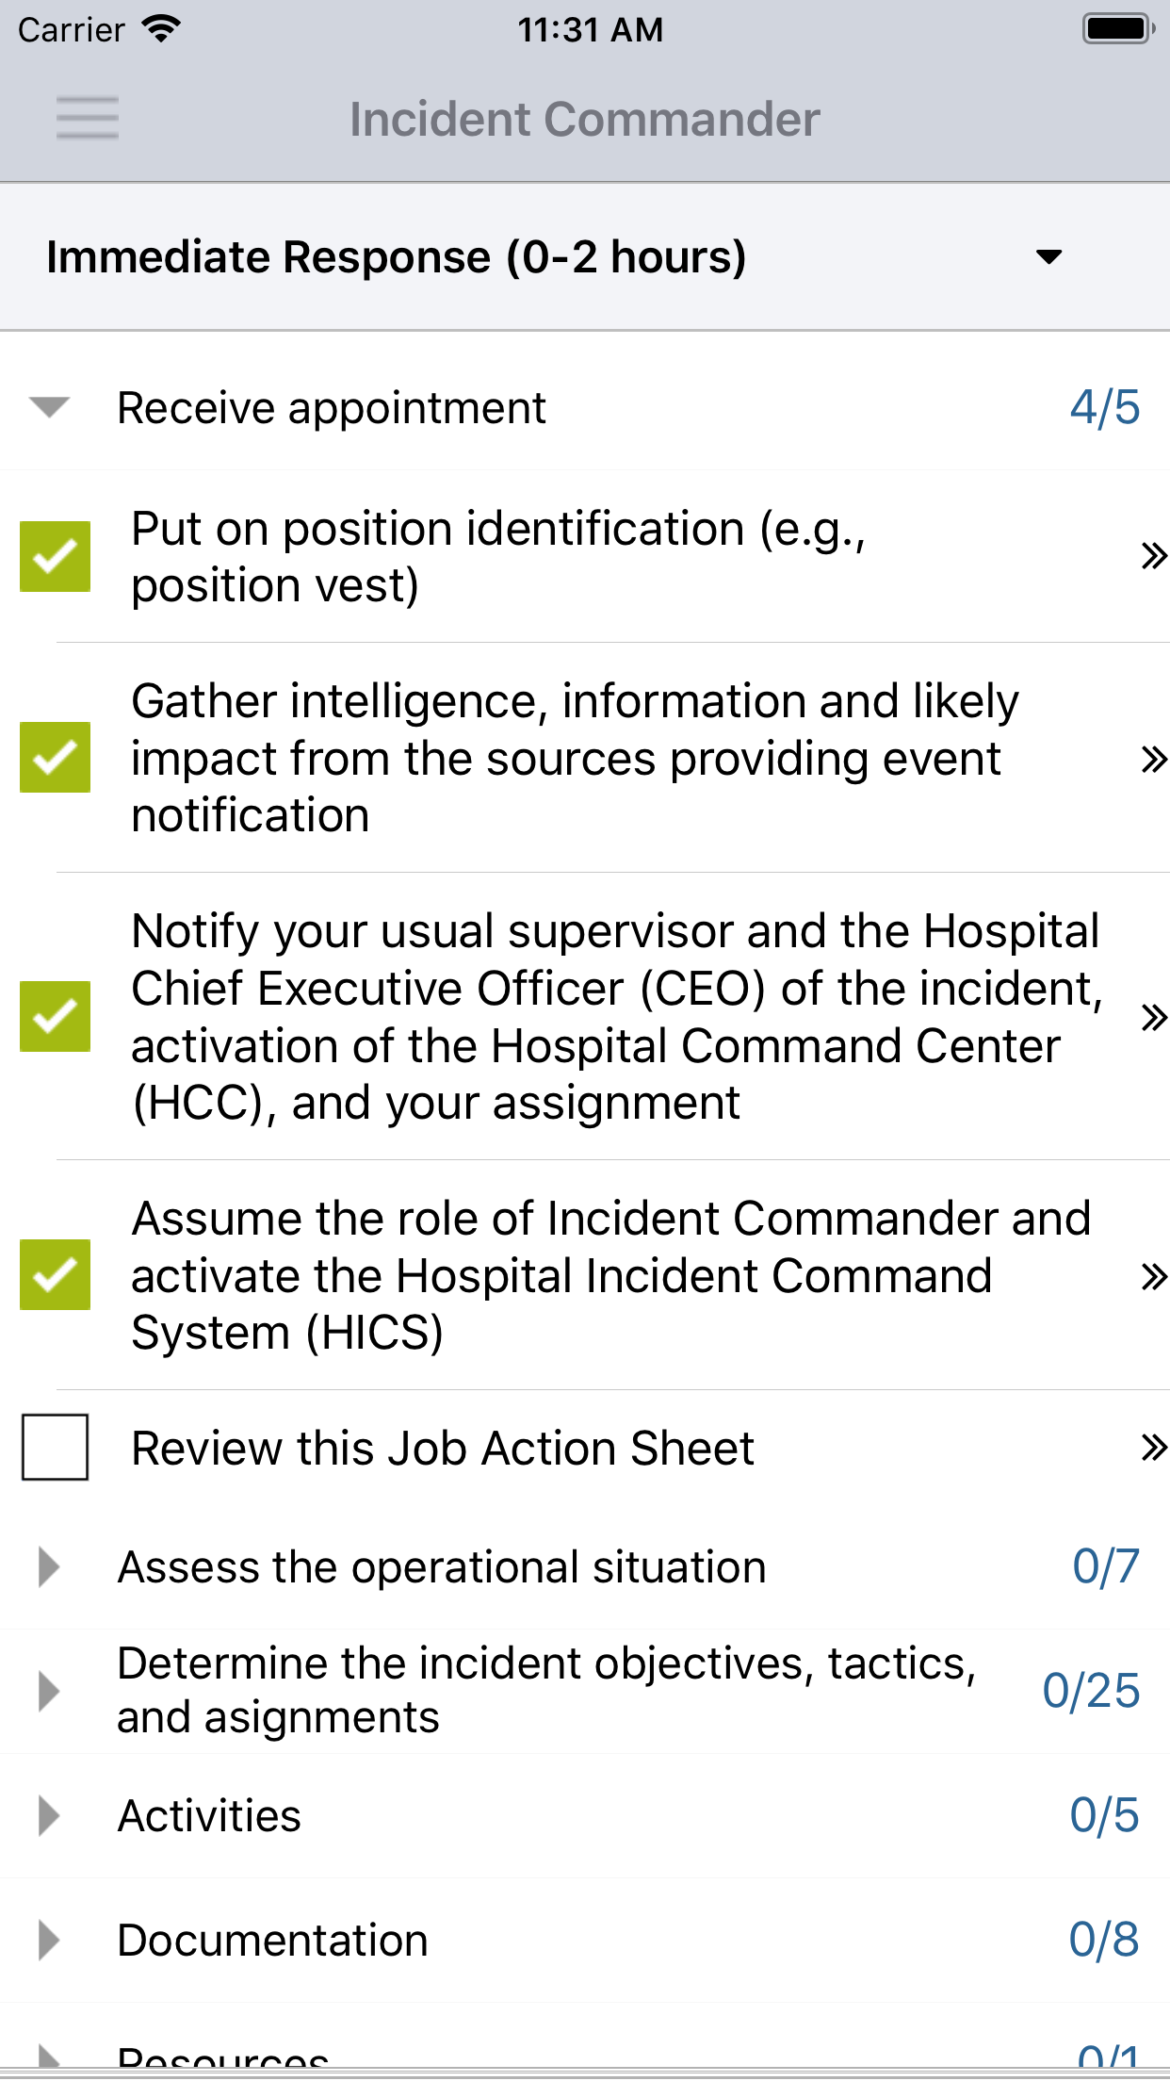Open the hamburger menu
The width and height of the screenshot is (1170, 2081).
pos(87,118)
